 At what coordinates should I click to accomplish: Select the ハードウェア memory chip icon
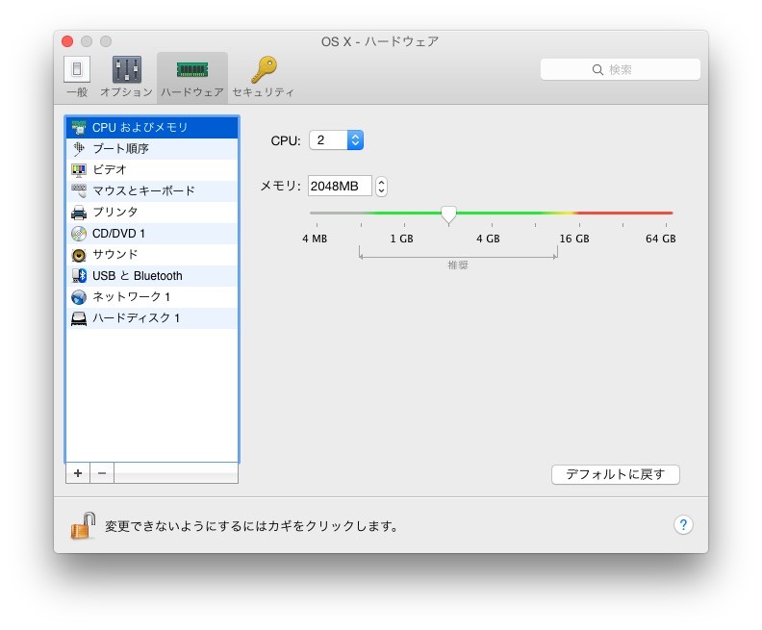tap(192, 69)
